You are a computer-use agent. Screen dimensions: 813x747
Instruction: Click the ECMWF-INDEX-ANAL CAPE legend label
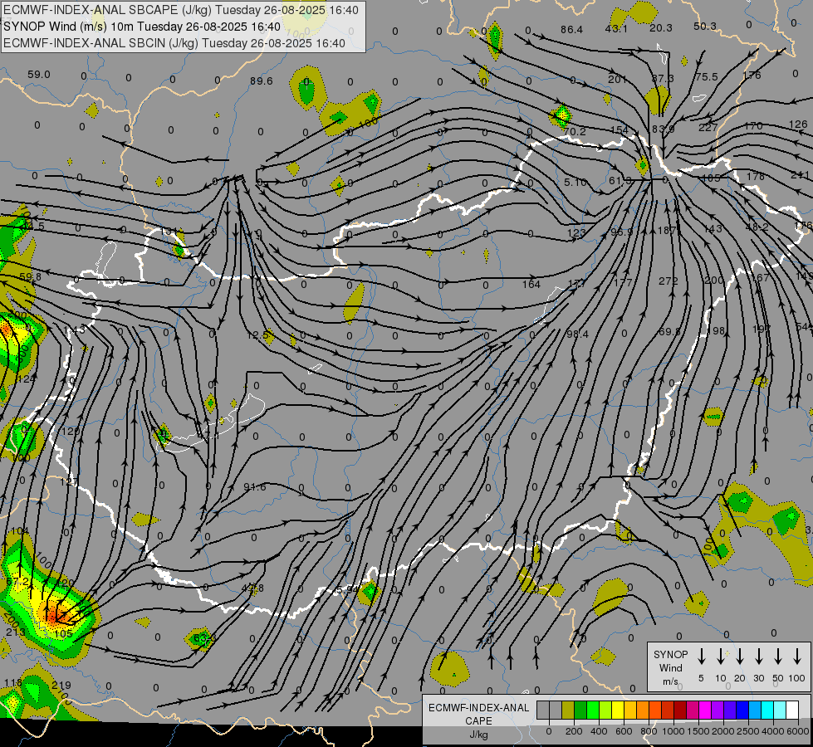478,720
